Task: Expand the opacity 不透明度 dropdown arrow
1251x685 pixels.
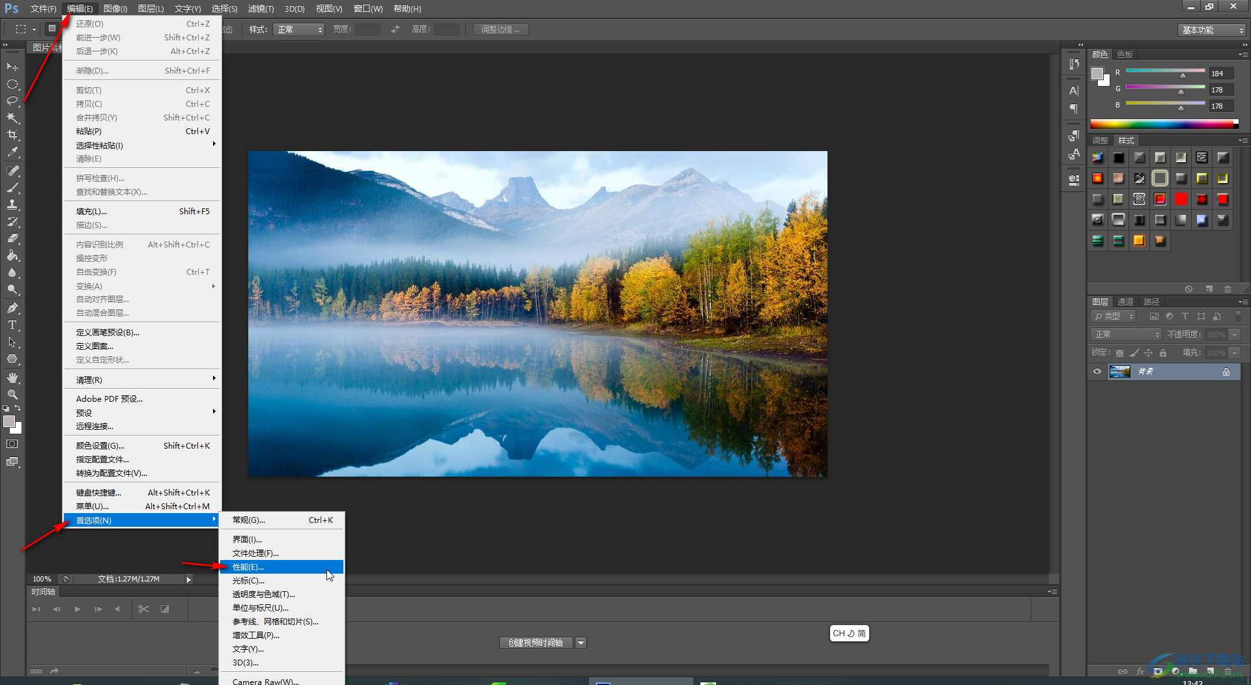Action: pyautogui.click(x=1234, y=335)
